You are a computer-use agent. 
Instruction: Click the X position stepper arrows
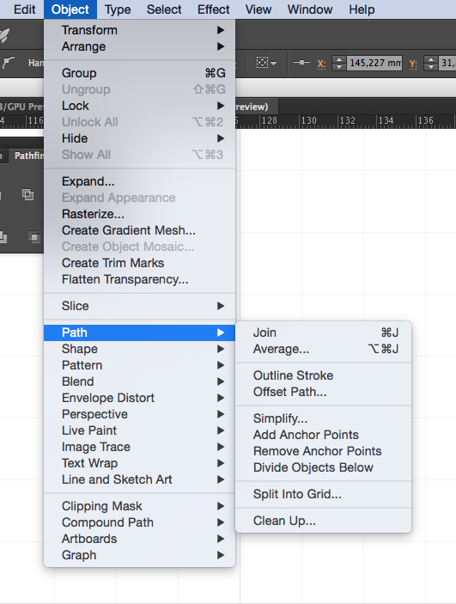tap(339, 63)
